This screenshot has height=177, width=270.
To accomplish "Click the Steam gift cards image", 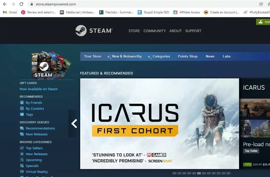I will 51,65.
